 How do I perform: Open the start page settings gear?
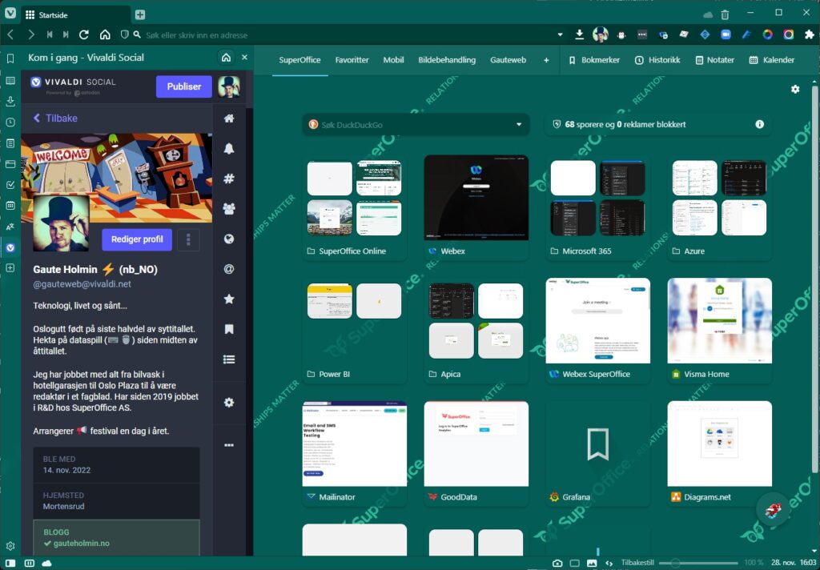pos(795,89)
